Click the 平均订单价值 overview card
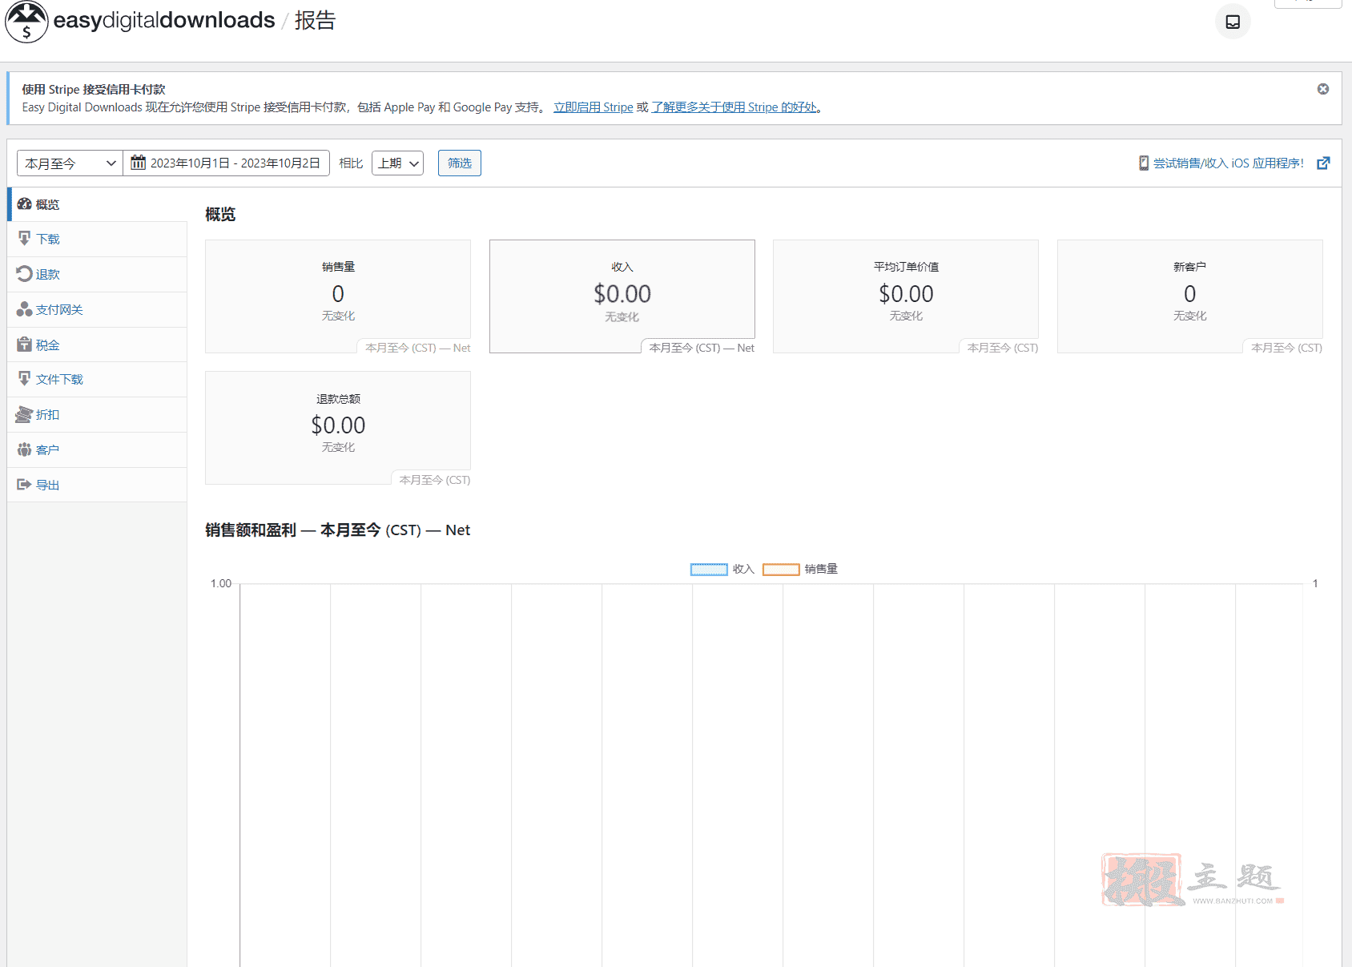This screenshot has height=967, width=1352. click(x=906, y=296)
